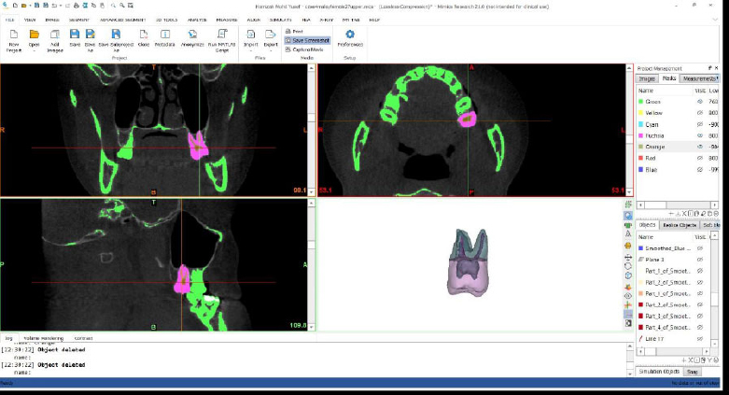Show the Line 17 object
The width and height of the screenshot is (729, 395).
(700, 339)
